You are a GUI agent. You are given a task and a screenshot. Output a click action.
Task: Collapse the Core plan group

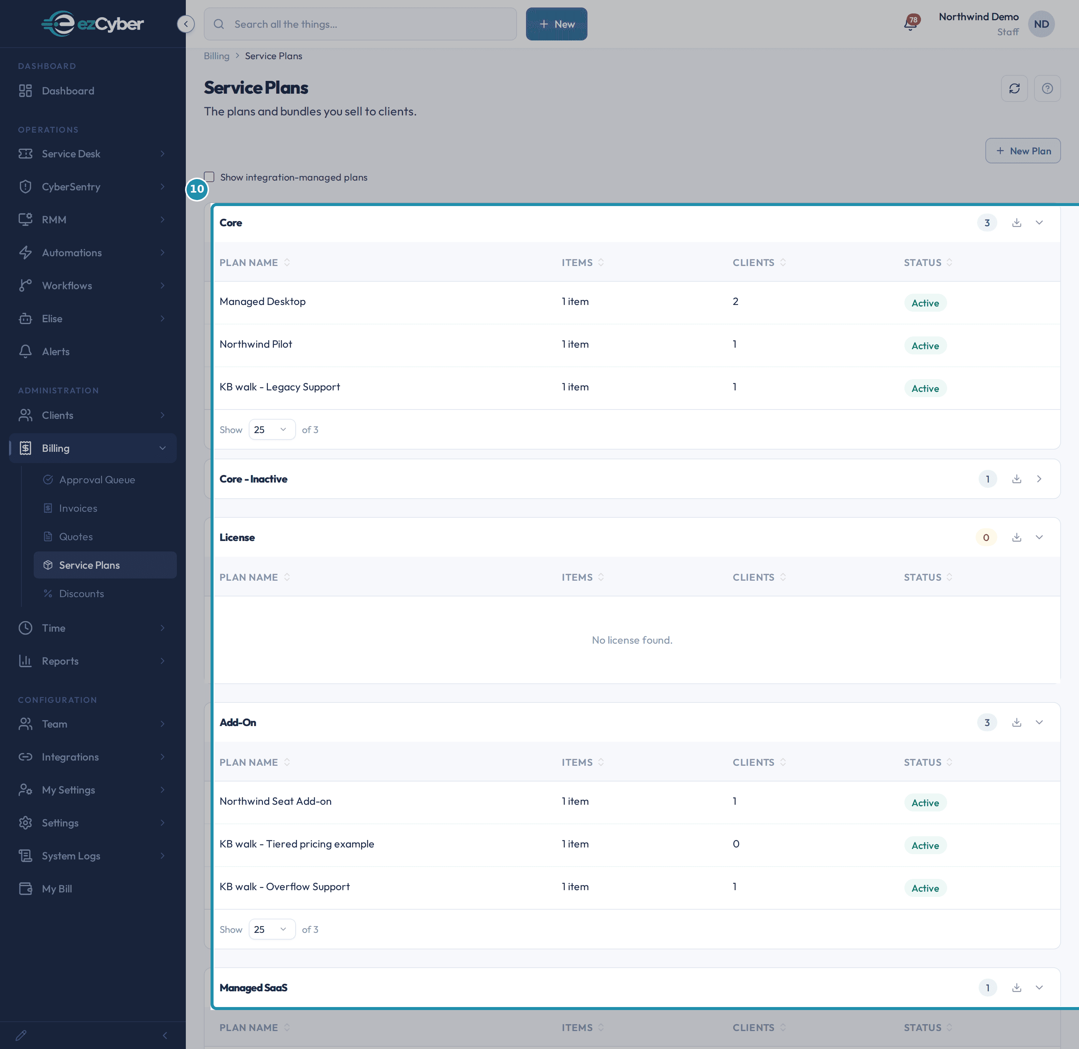[1039, 223]
